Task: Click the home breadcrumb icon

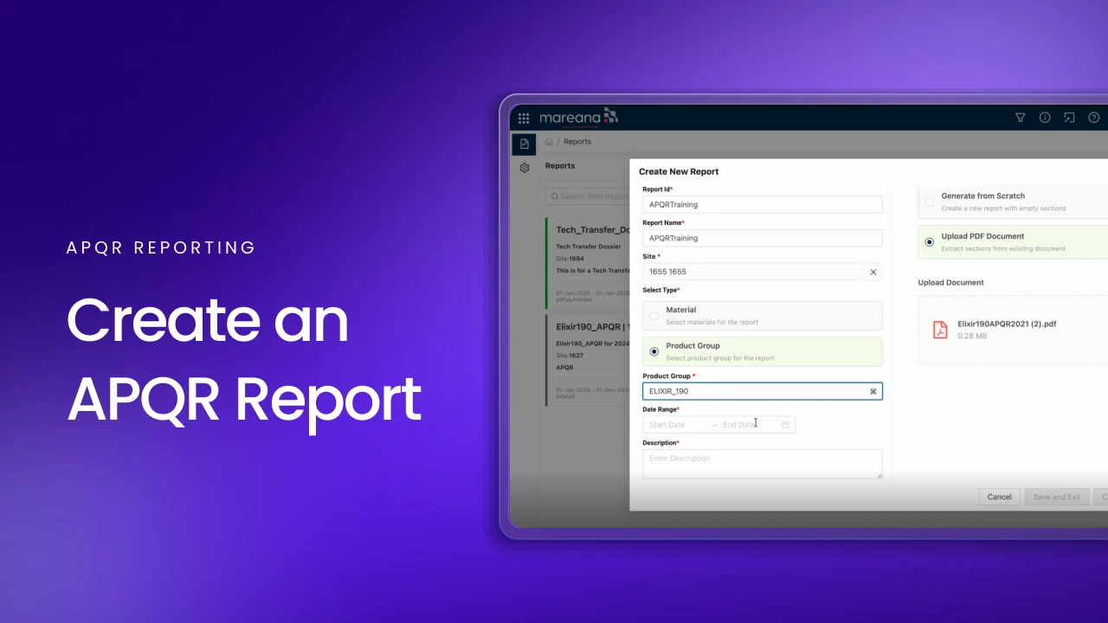Action: [x=549, y=142]
